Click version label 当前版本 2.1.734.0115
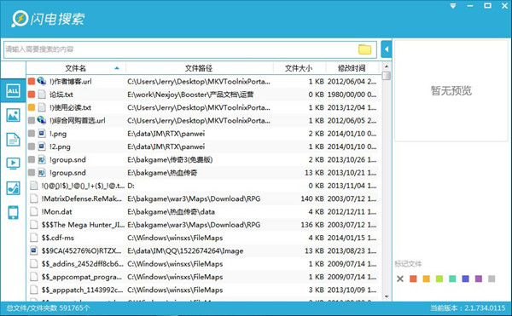 (x=468, y=307)
